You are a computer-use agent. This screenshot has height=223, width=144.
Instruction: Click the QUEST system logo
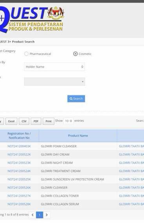[32, 19]
